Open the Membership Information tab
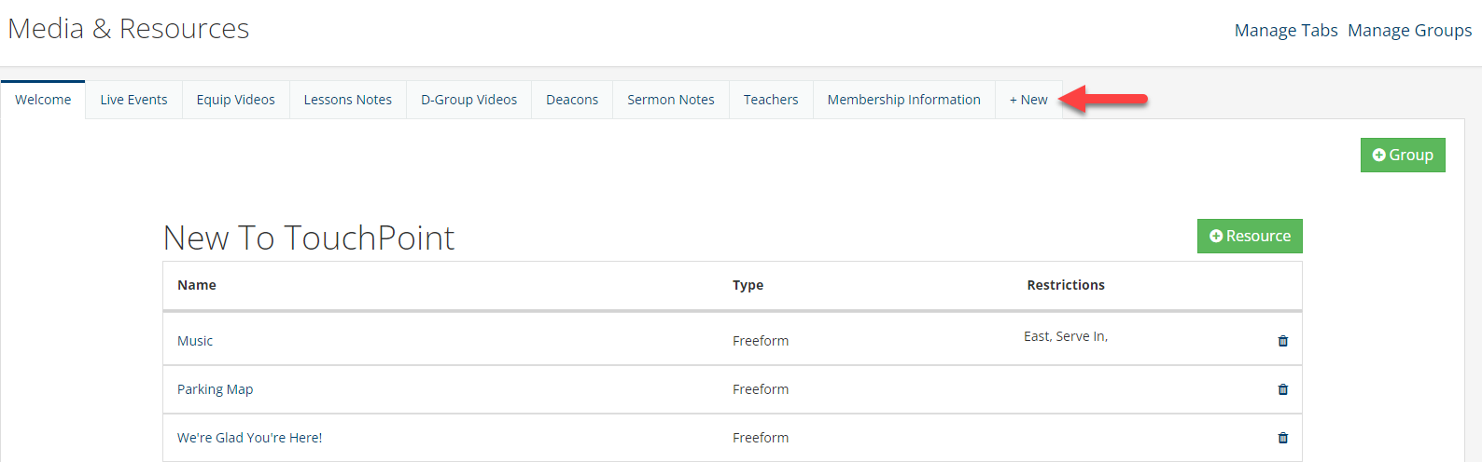This screenshot has height=462, width=1482. (x=903, y=100)
